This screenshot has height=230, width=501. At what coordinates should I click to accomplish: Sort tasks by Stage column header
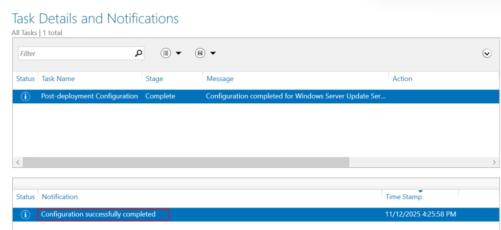coord(154,79)
